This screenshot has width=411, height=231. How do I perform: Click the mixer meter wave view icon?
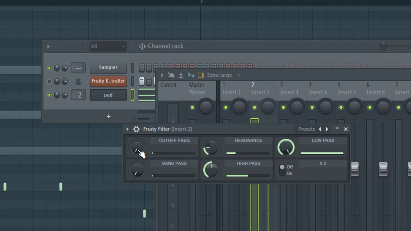[x=181, y=75]
